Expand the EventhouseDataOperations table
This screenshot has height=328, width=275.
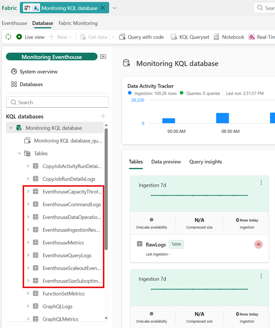point(28,217)
